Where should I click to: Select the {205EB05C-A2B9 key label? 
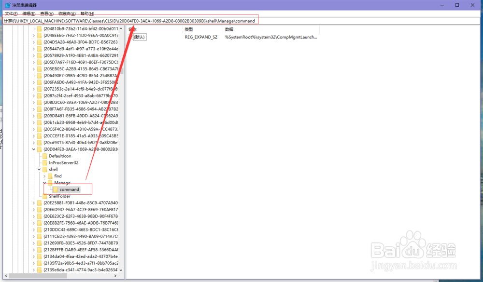click(x=81, y=69)
